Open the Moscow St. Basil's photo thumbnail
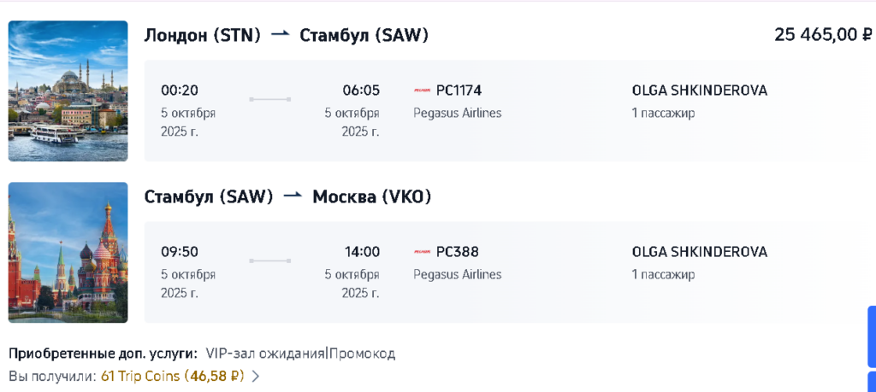This screenshot has width=876, height=392. pyautogui.click(x=68, y=252)
